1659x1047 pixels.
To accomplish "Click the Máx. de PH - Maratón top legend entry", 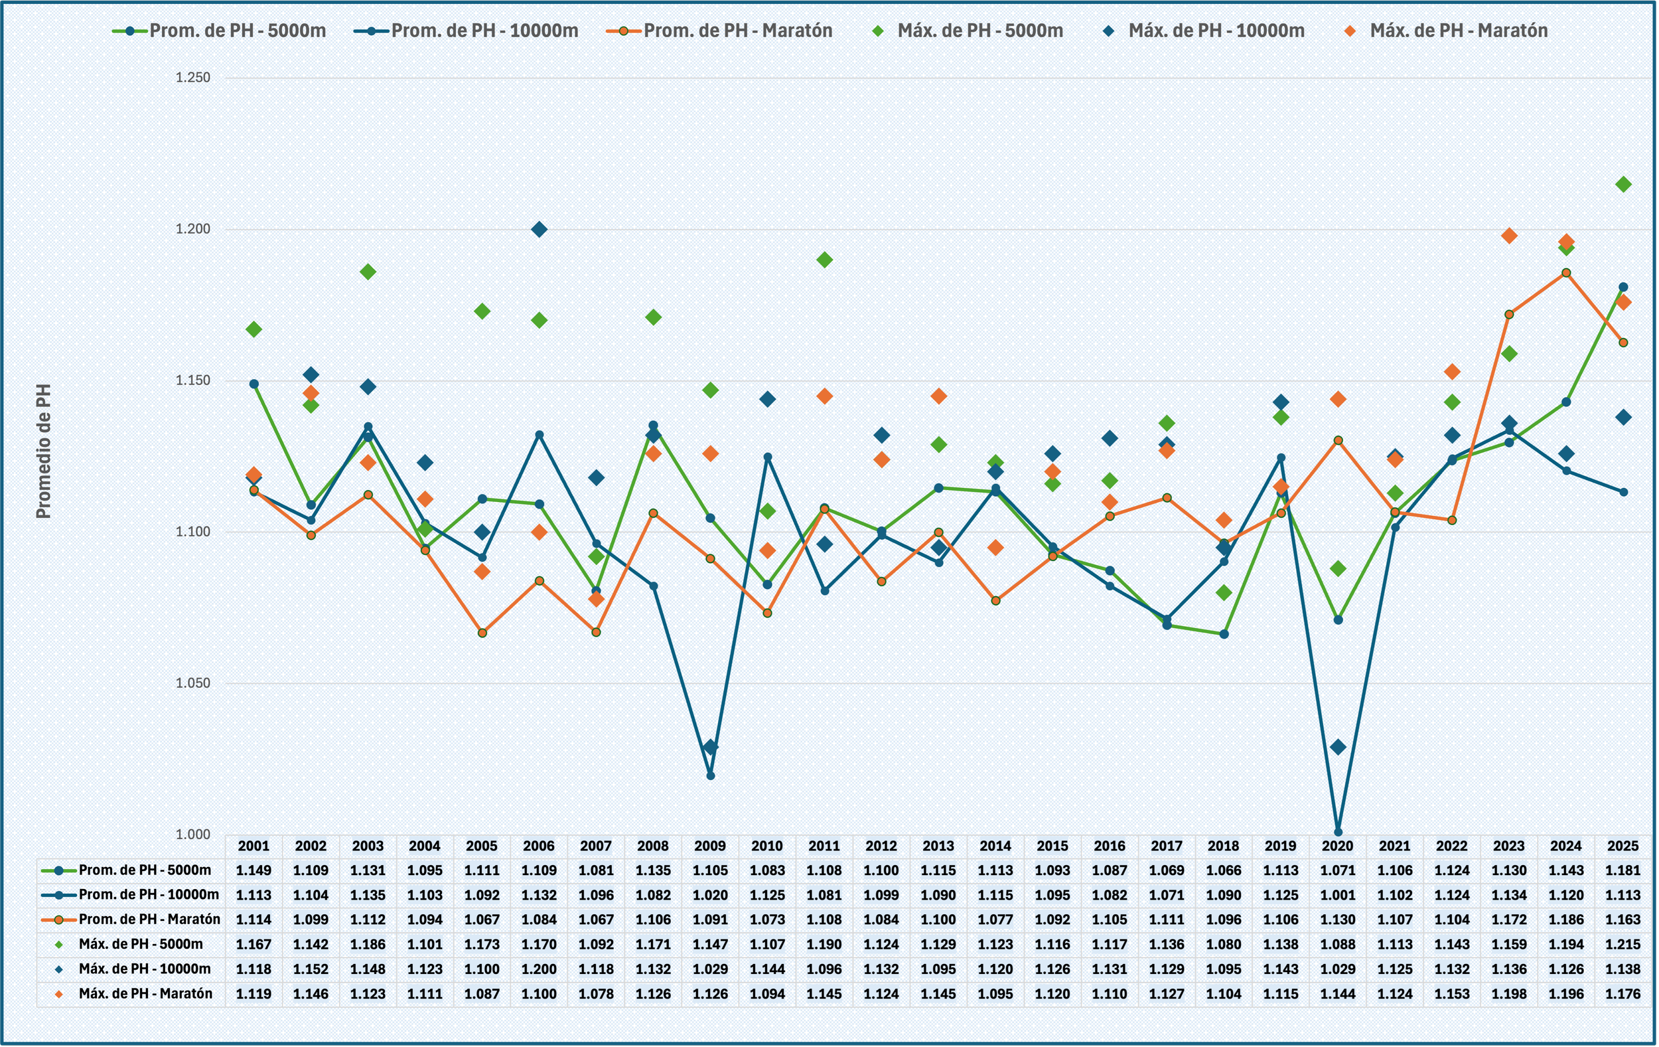I will click(1459, 31).
